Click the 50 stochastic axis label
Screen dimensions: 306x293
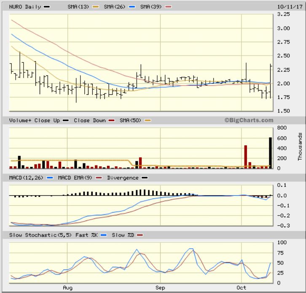pos(280,263)
